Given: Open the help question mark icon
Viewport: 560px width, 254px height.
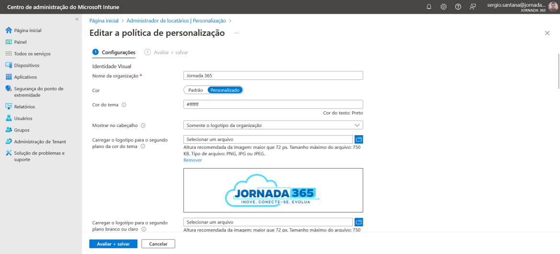Looking at the screenshot, I should point(458,7).
